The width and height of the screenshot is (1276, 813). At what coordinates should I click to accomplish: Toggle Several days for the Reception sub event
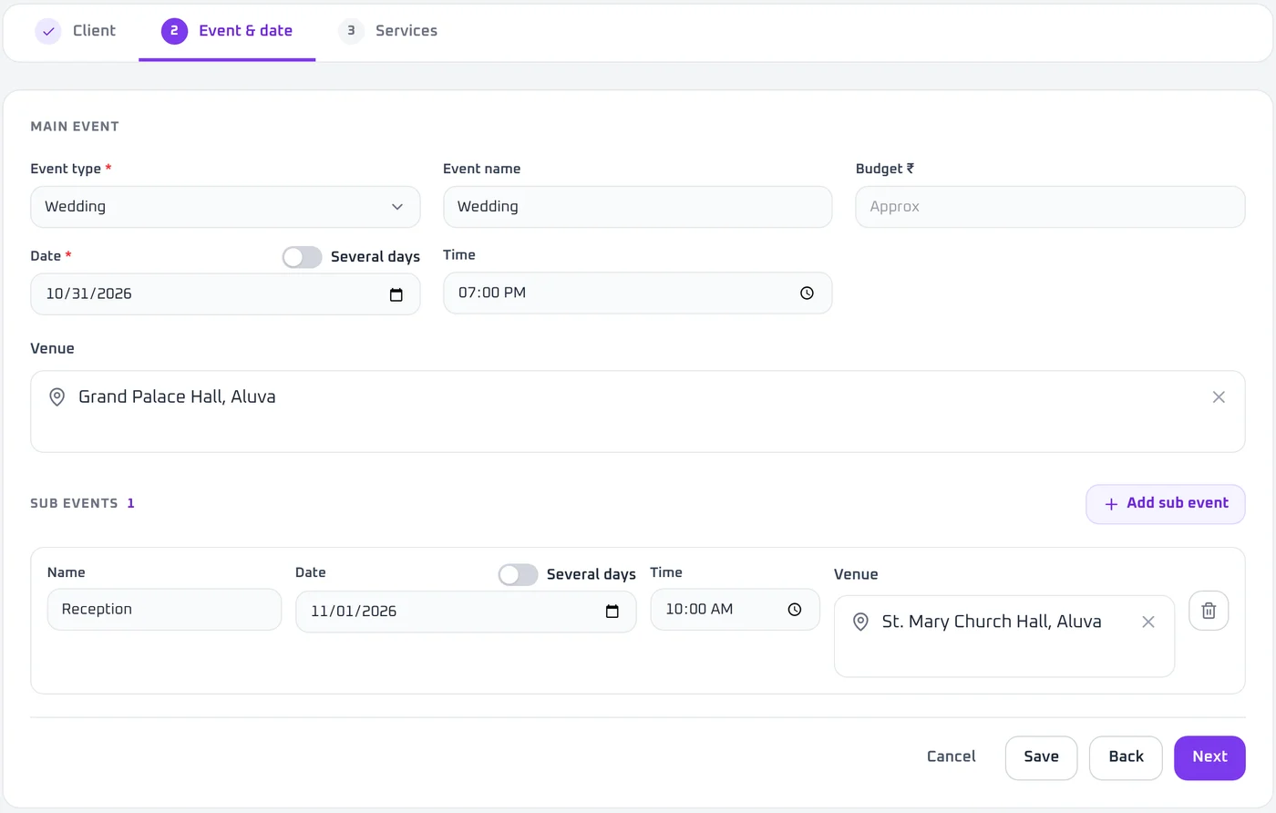pos(518,574)
